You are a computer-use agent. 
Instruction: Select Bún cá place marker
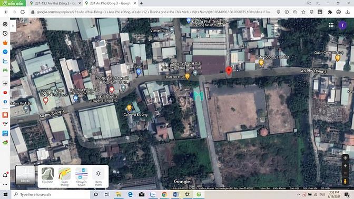[139, 72]
